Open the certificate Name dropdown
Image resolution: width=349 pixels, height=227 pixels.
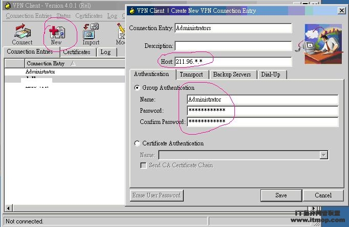coord(323,155)
